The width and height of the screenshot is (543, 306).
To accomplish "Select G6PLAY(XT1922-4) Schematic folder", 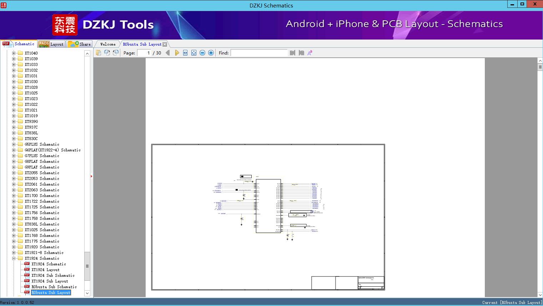I will [x=52, y=150].
